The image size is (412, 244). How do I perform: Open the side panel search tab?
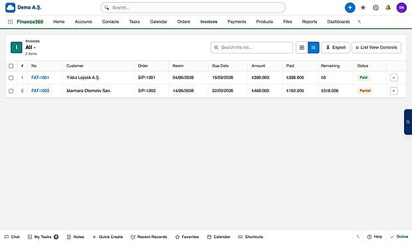[x=408, y=122]
